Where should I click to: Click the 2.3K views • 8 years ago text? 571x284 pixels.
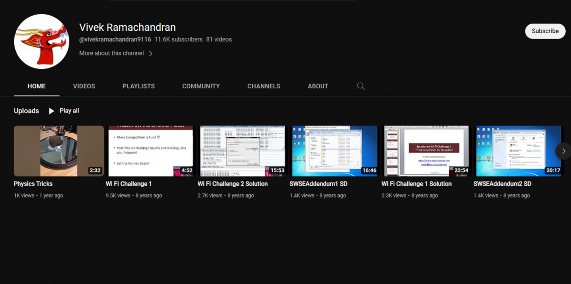tap(410, 195)
